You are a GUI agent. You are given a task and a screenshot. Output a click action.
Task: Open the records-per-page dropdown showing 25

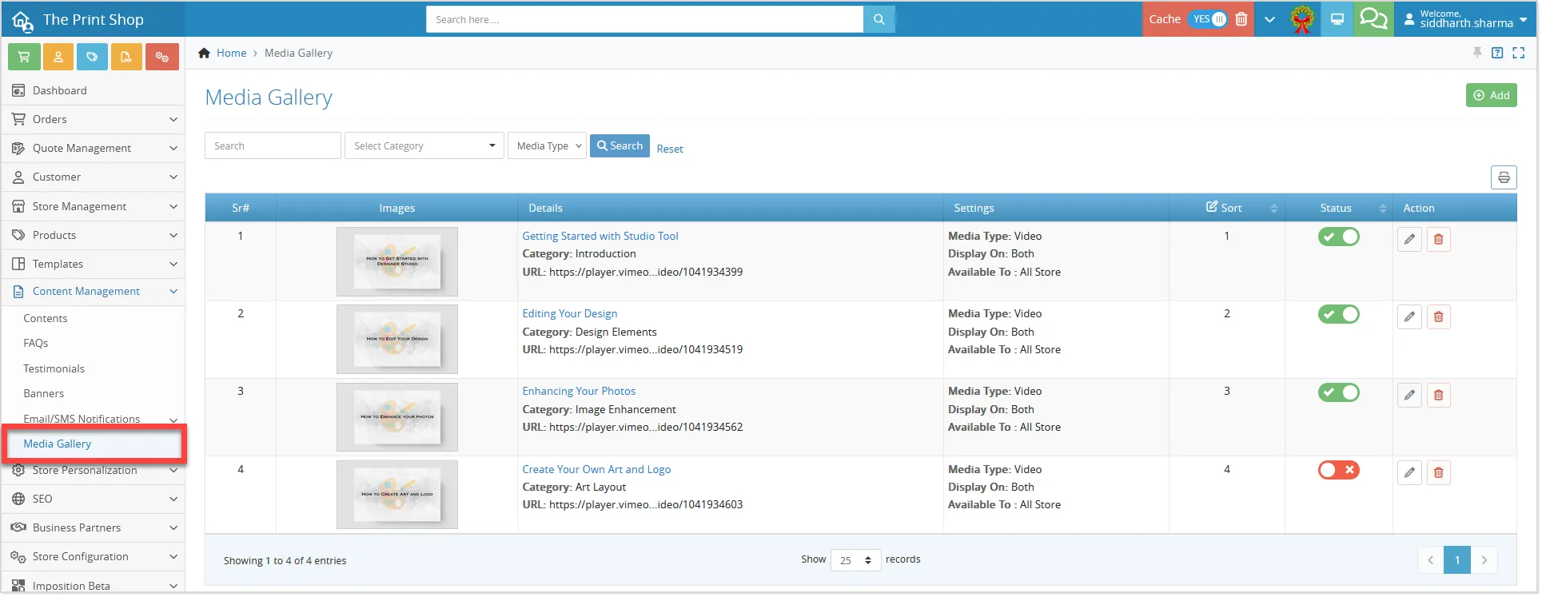click(x=856, y=560)
